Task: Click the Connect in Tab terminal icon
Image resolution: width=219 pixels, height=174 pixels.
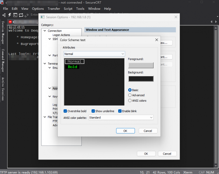Action: [15, 15]
